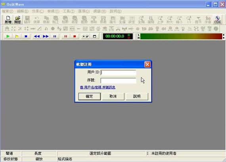This screenshot has width=226, height=162.
Task: Click the yellow play button
Action: click(17, 36)
